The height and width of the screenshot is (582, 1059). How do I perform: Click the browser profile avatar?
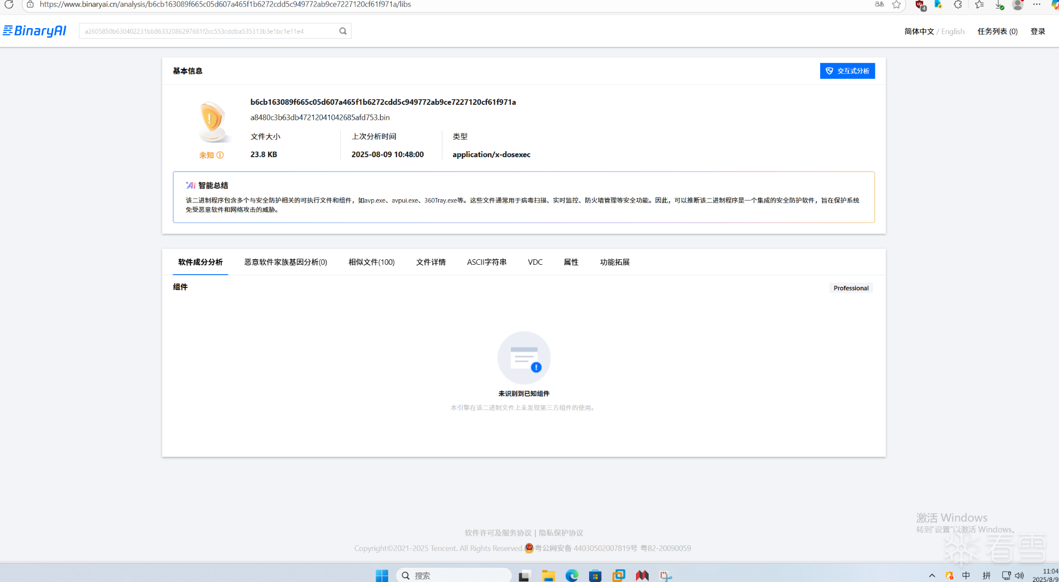[x=1018, y=4]
